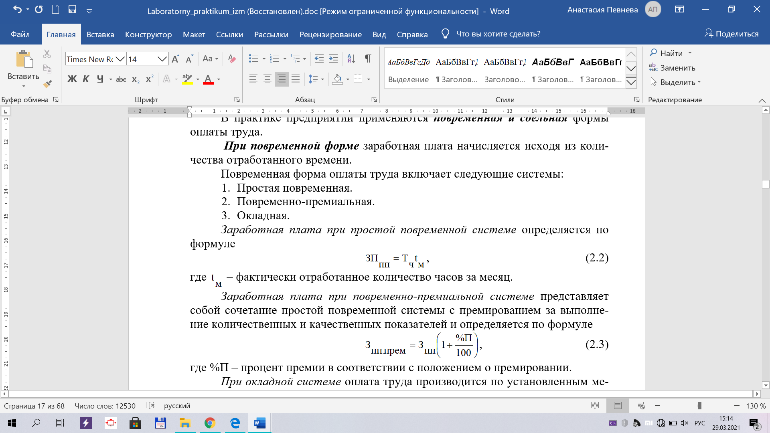Open Edge browser from taskbar
Image resolution: width=770 pixels, height=433 pixels.
235,423
